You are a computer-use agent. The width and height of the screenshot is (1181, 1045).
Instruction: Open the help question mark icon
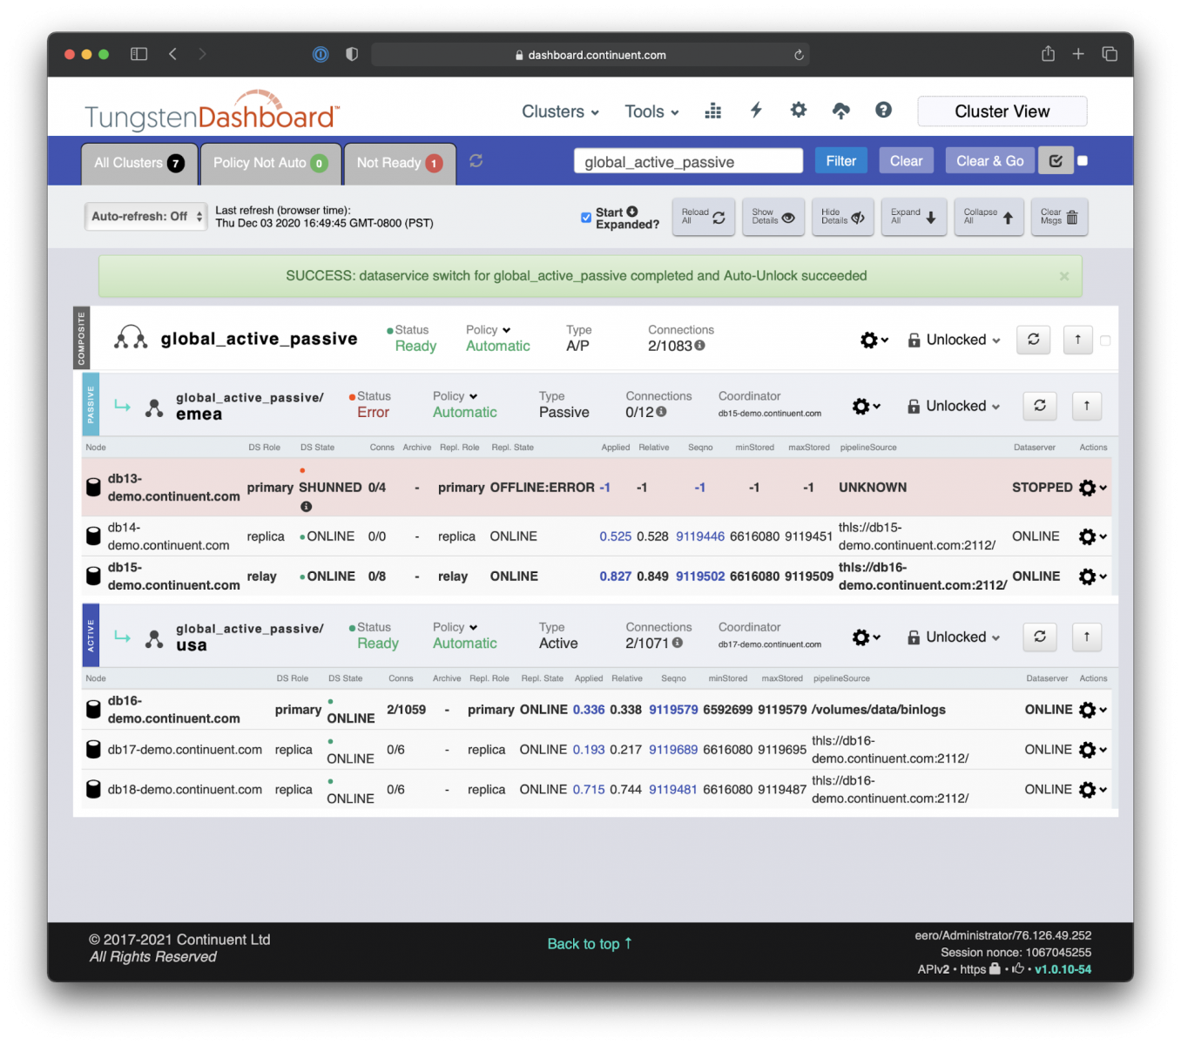883,110
